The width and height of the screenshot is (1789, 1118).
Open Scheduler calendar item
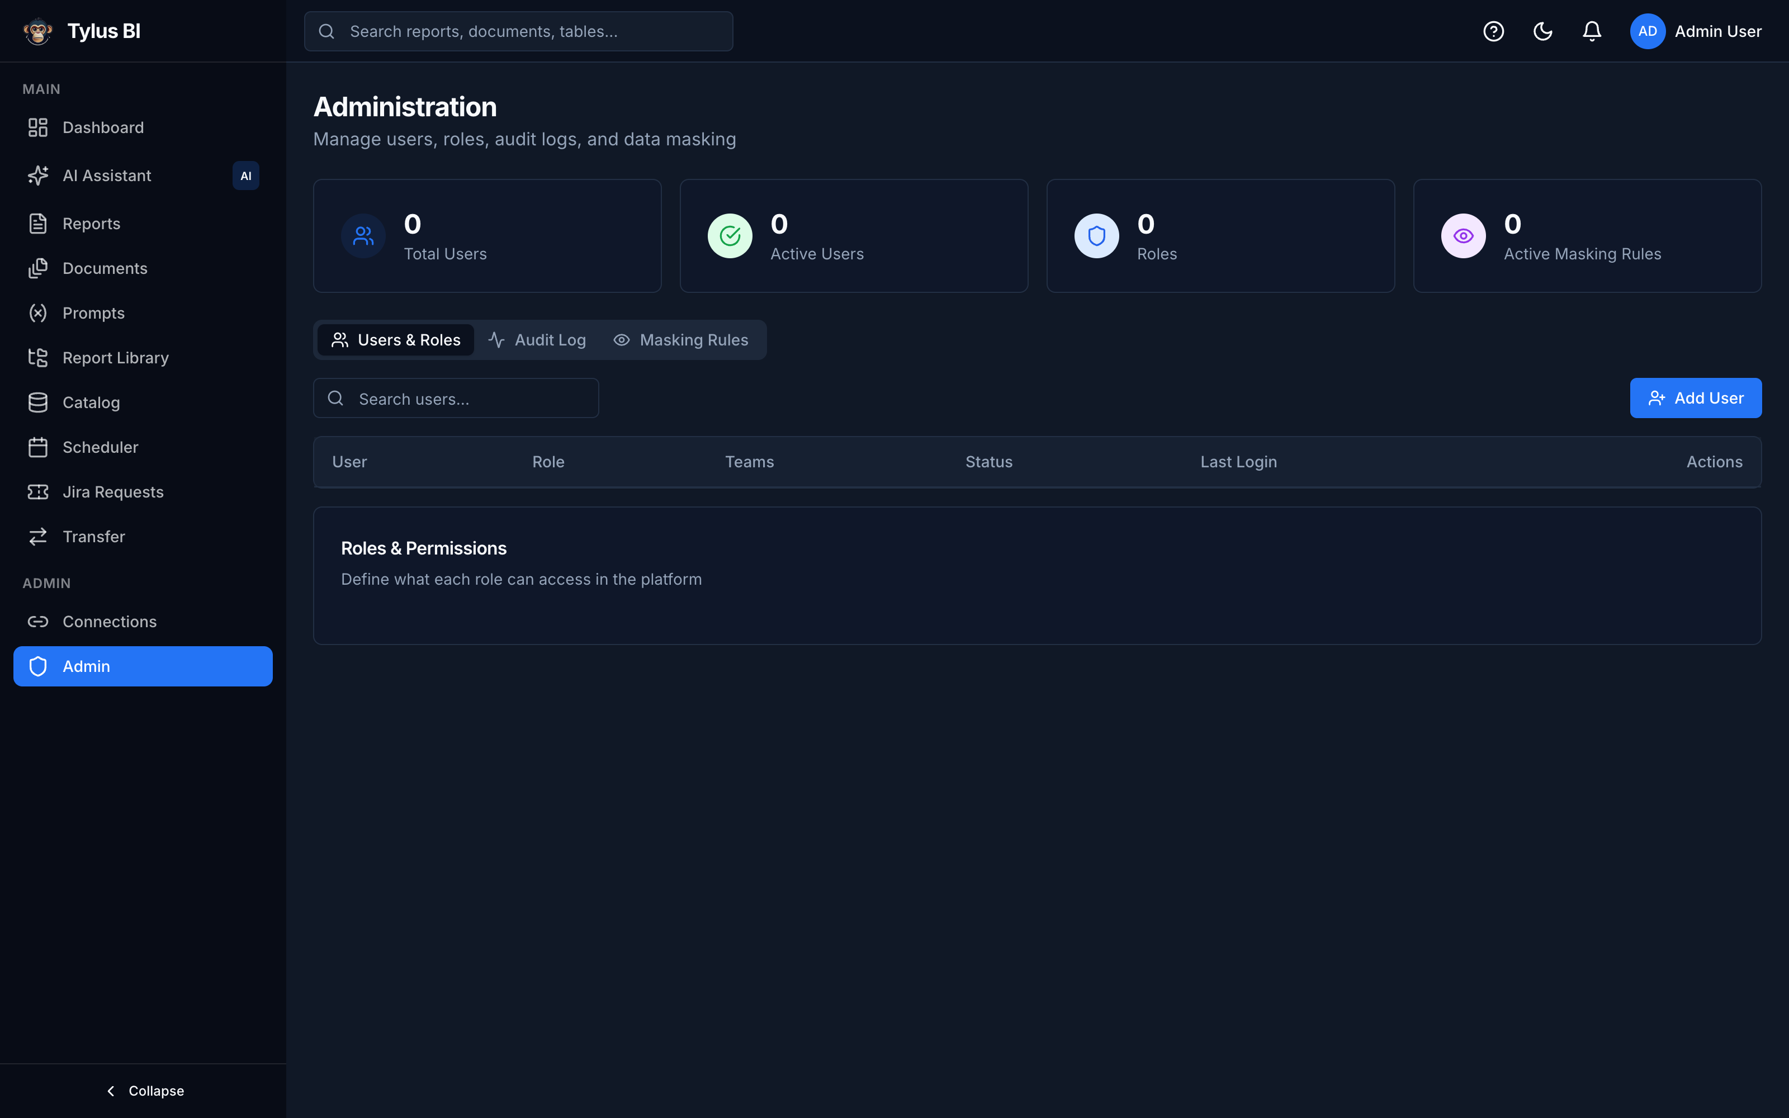143,447
